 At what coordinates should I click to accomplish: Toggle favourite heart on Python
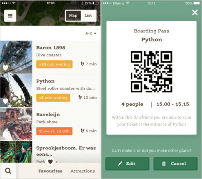[6, 101]
